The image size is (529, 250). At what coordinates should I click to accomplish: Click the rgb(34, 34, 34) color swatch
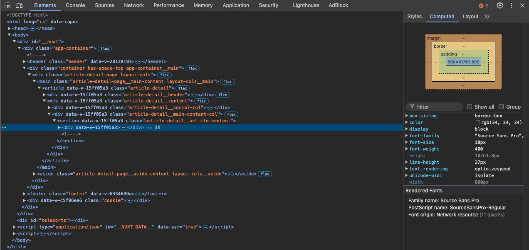pos(478,123)
